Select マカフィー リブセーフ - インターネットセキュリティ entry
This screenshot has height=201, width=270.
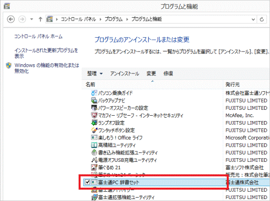pos(141,115)
